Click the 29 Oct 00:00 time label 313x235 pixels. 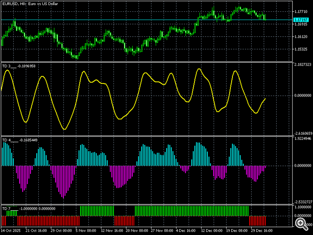pos(61,230)
